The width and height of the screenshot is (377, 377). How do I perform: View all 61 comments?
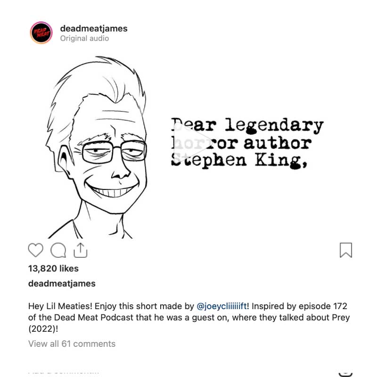tap(72, 344)
